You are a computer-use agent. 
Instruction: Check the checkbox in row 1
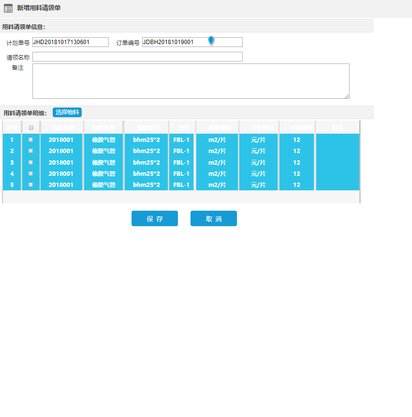point(31,139)
